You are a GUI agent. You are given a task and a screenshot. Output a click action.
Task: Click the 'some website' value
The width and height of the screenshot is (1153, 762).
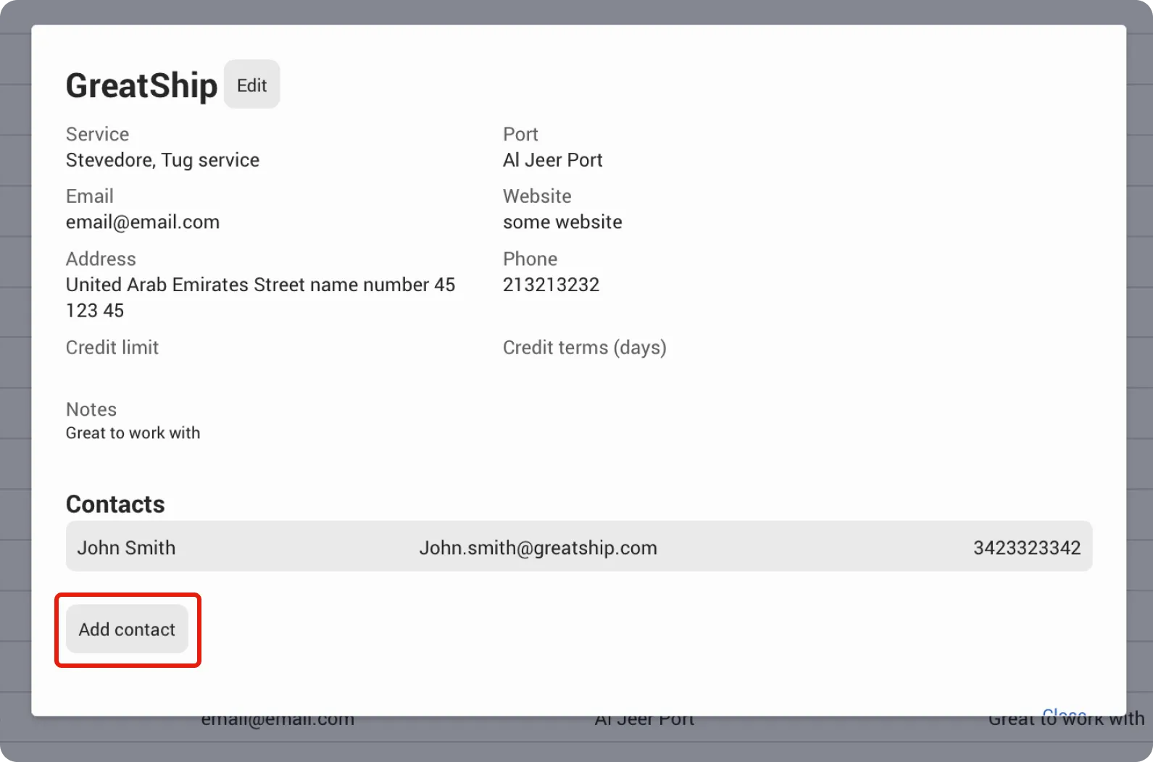click(x=562, y=222)
